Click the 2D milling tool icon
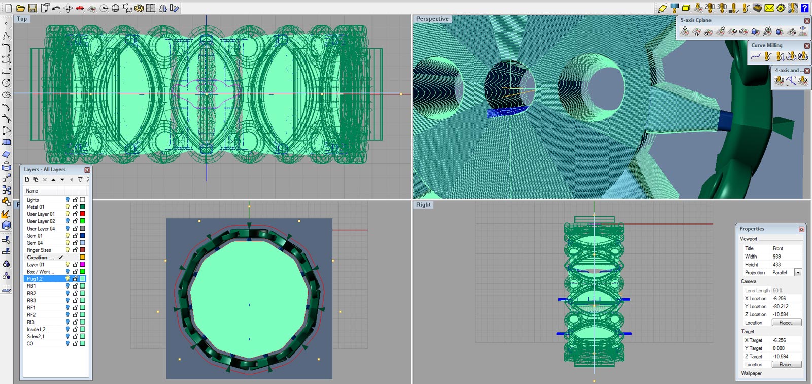The width and height of the screenshot is (812, 384). 710,8
